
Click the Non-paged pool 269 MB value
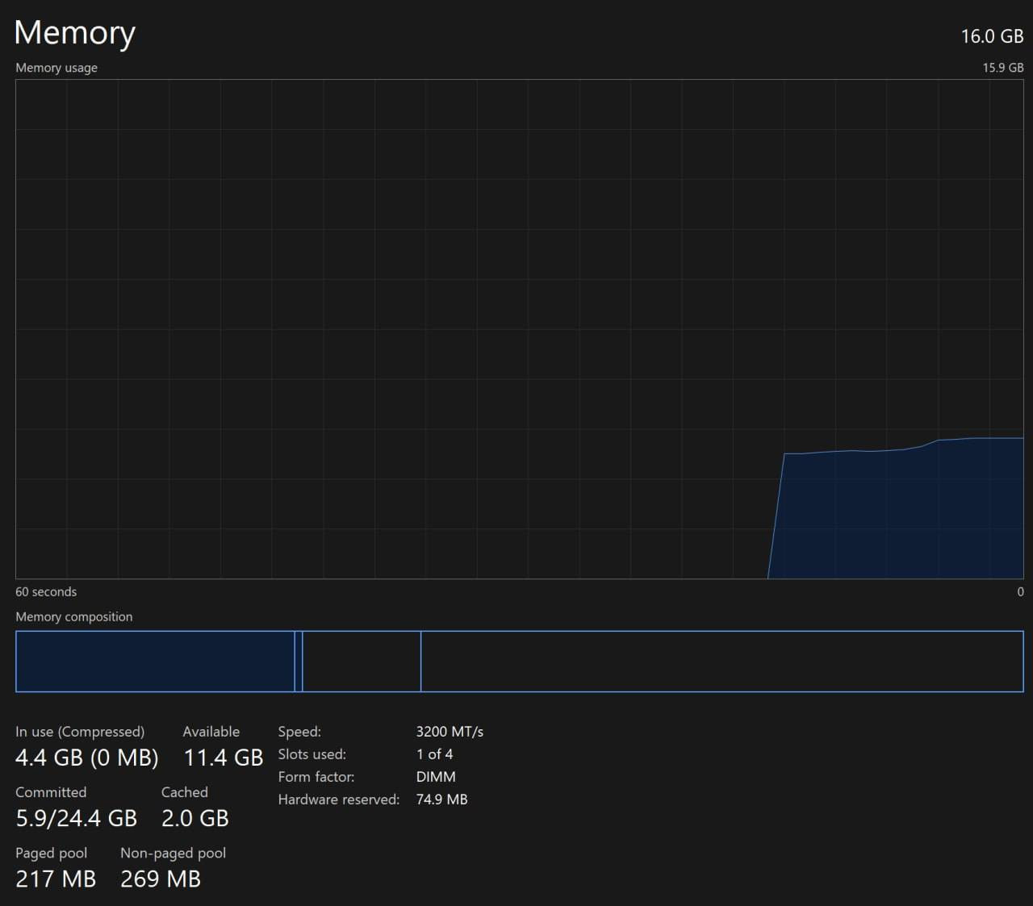[x=161, y=879]
